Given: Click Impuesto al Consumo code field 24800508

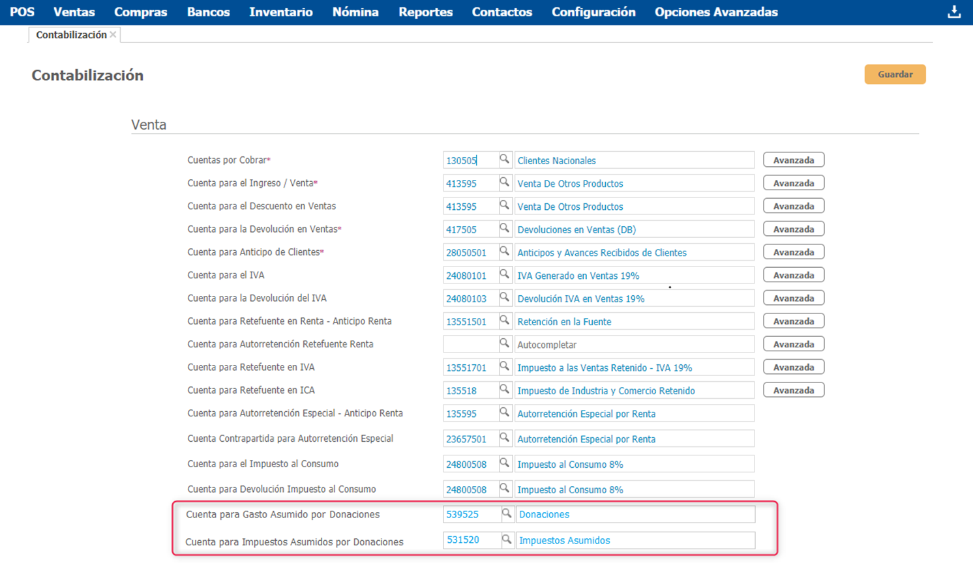Looking at the screenshot, I should 470,464.
